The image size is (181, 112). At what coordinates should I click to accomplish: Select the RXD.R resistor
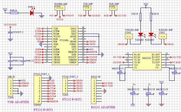click(151, 17)
